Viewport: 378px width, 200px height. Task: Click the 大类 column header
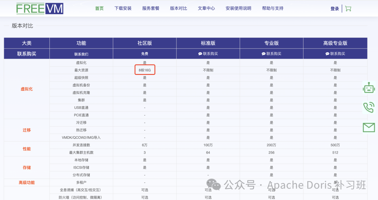click(x=27, y=43)
